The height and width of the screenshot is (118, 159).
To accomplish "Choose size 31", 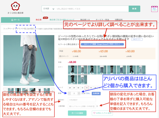I will click(82, 88).
